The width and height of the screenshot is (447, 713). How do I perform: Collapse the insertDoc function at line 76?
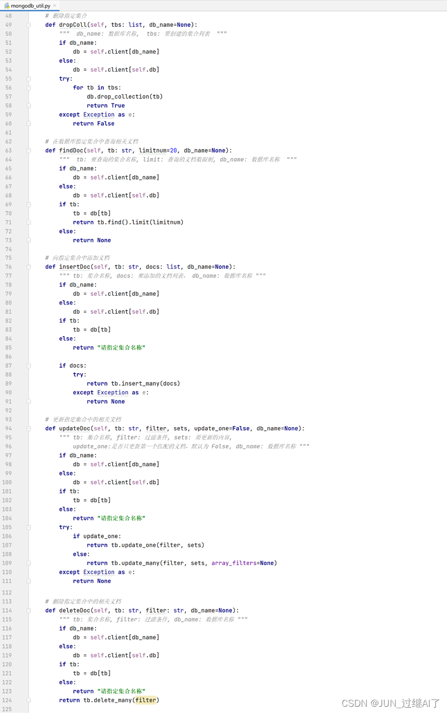coord(29,267)
